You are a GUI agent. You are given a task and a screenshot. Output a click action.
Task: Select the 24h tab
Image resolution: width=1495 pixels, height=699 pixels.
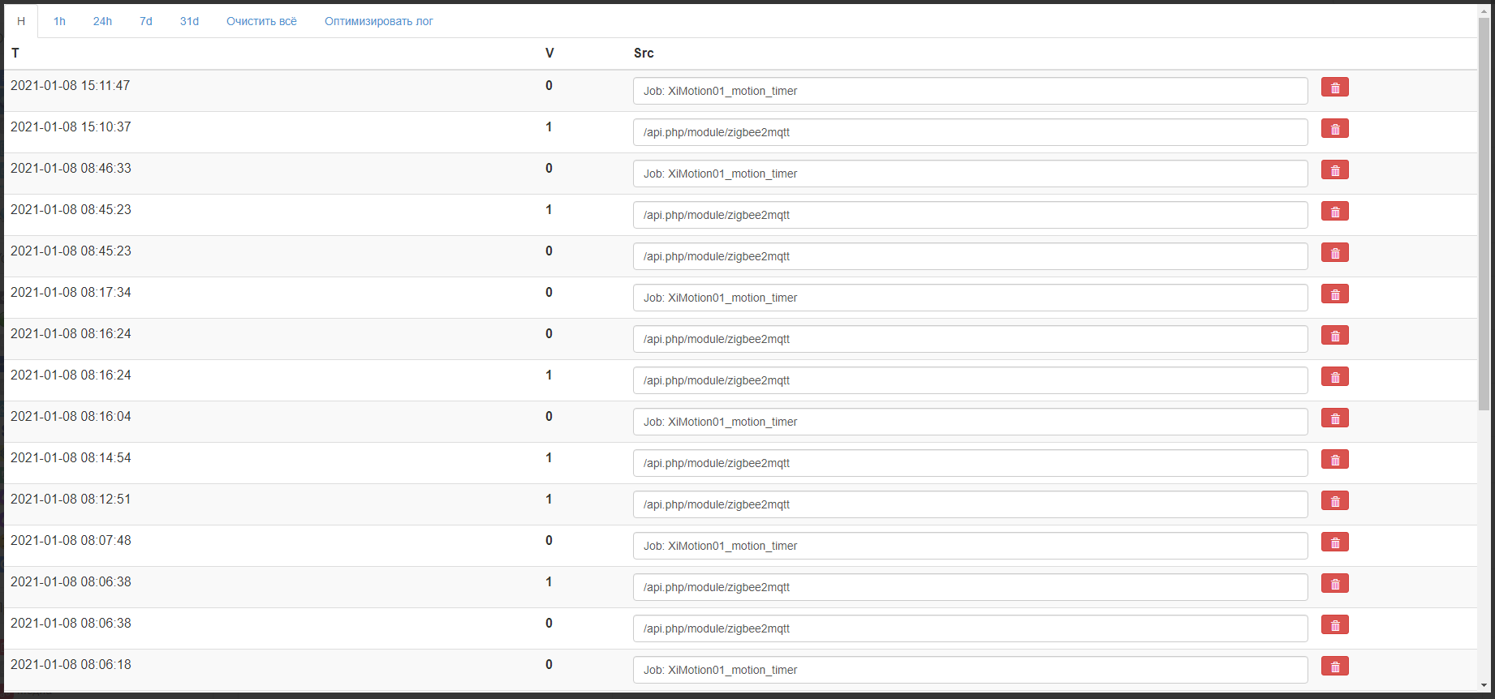[x=102, y=21]
